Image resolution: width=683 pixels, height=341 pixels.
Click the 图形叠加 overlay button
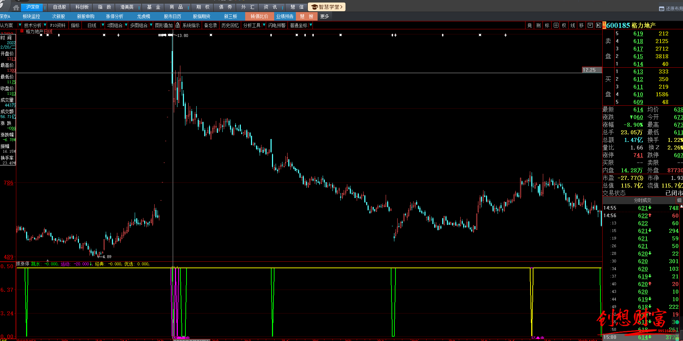pyautogui.click(x=164, y=25)
